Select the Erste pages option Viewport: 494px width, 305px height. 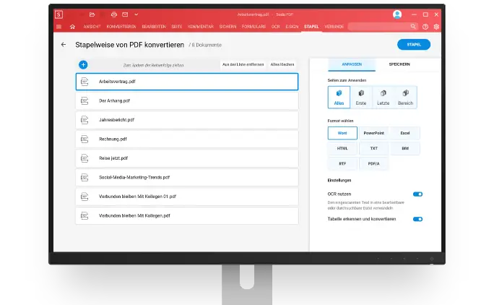[361, 97]
